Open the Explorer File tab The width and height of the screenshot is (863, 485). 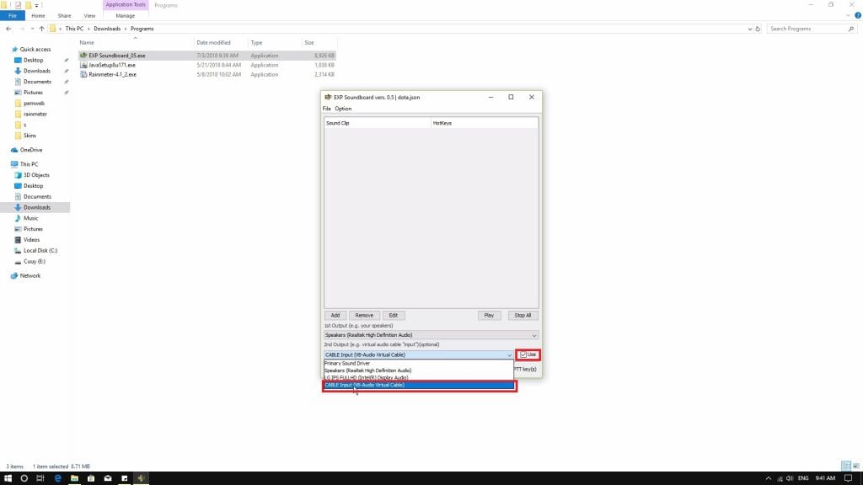tap(12, 16)
